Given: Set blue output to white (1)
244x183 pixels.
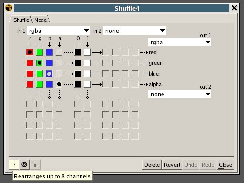Looking at the screenshot, I should click(87, 74).
